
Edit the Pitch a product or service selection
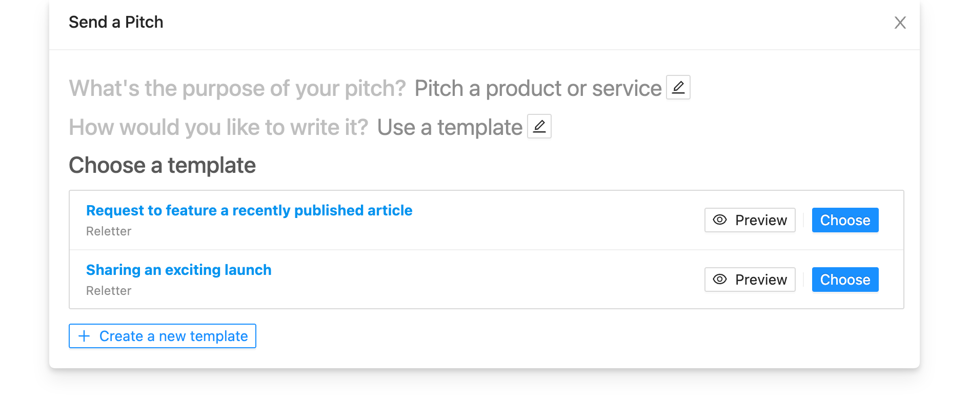coord(678,87)
